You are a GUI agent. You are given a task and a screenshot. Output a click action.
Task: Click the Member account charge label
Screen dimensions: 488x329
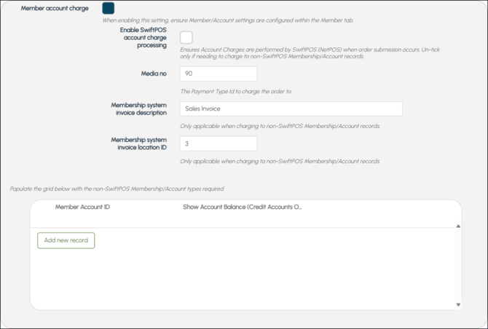click(x=55, y=9)
